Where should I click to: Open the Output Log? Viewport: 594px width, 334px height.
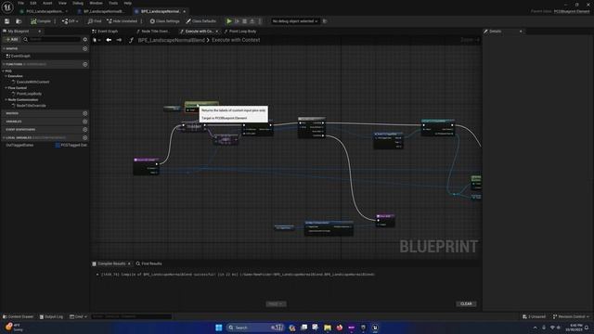pyautogui.click(x=51, y=316)
